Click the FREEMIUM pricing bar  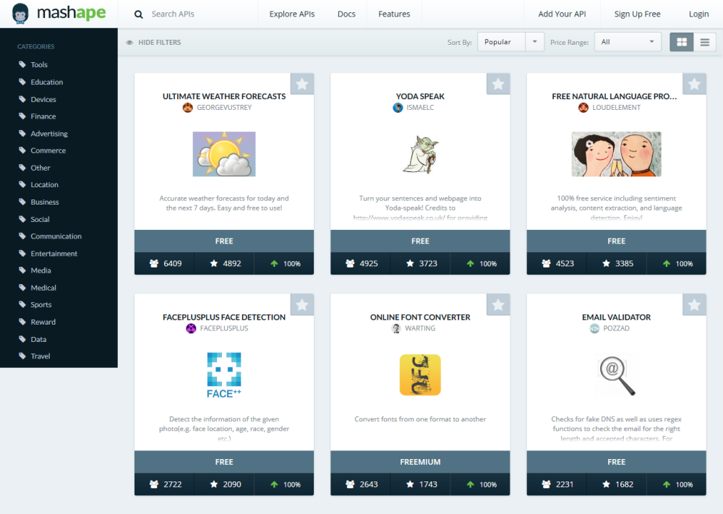coord(420,462)
